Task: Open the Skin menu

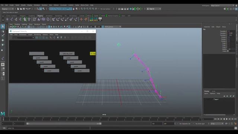Action: point(51,5)
